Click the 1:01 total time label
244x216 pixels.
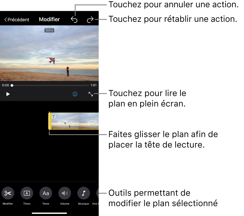[94, 85]
